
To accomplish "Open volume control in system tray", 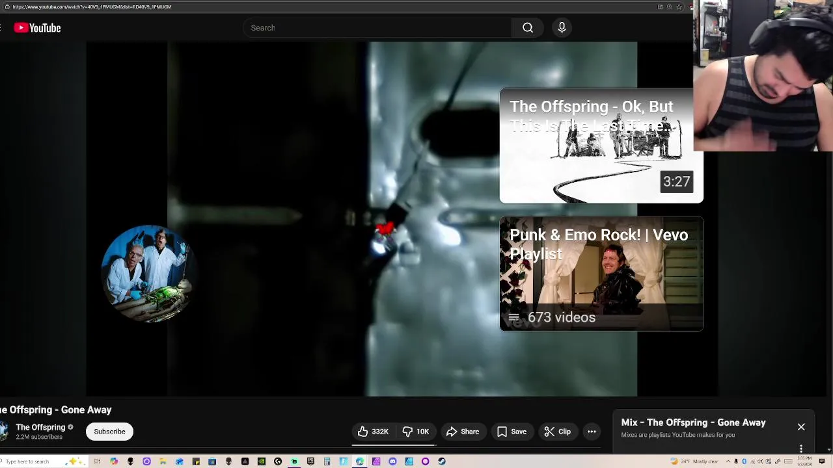I will [760, 461].
